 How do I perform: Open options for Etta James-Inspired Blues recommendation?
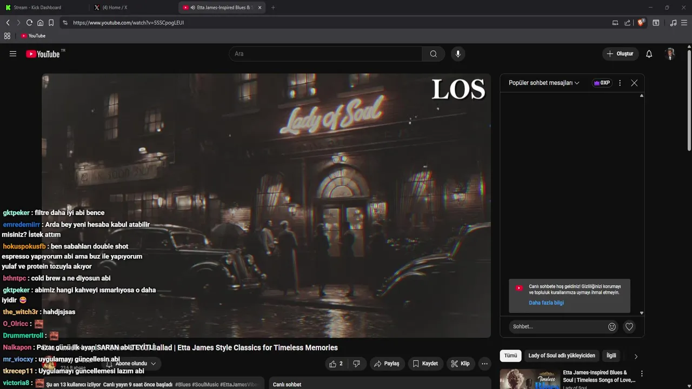click(x=642, y=374)
